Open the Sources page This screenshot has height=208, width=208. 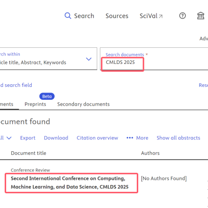117,16
